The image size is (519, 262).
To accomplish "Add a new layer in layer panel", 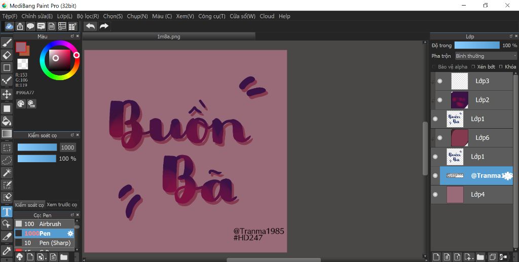I will (436, 257).
